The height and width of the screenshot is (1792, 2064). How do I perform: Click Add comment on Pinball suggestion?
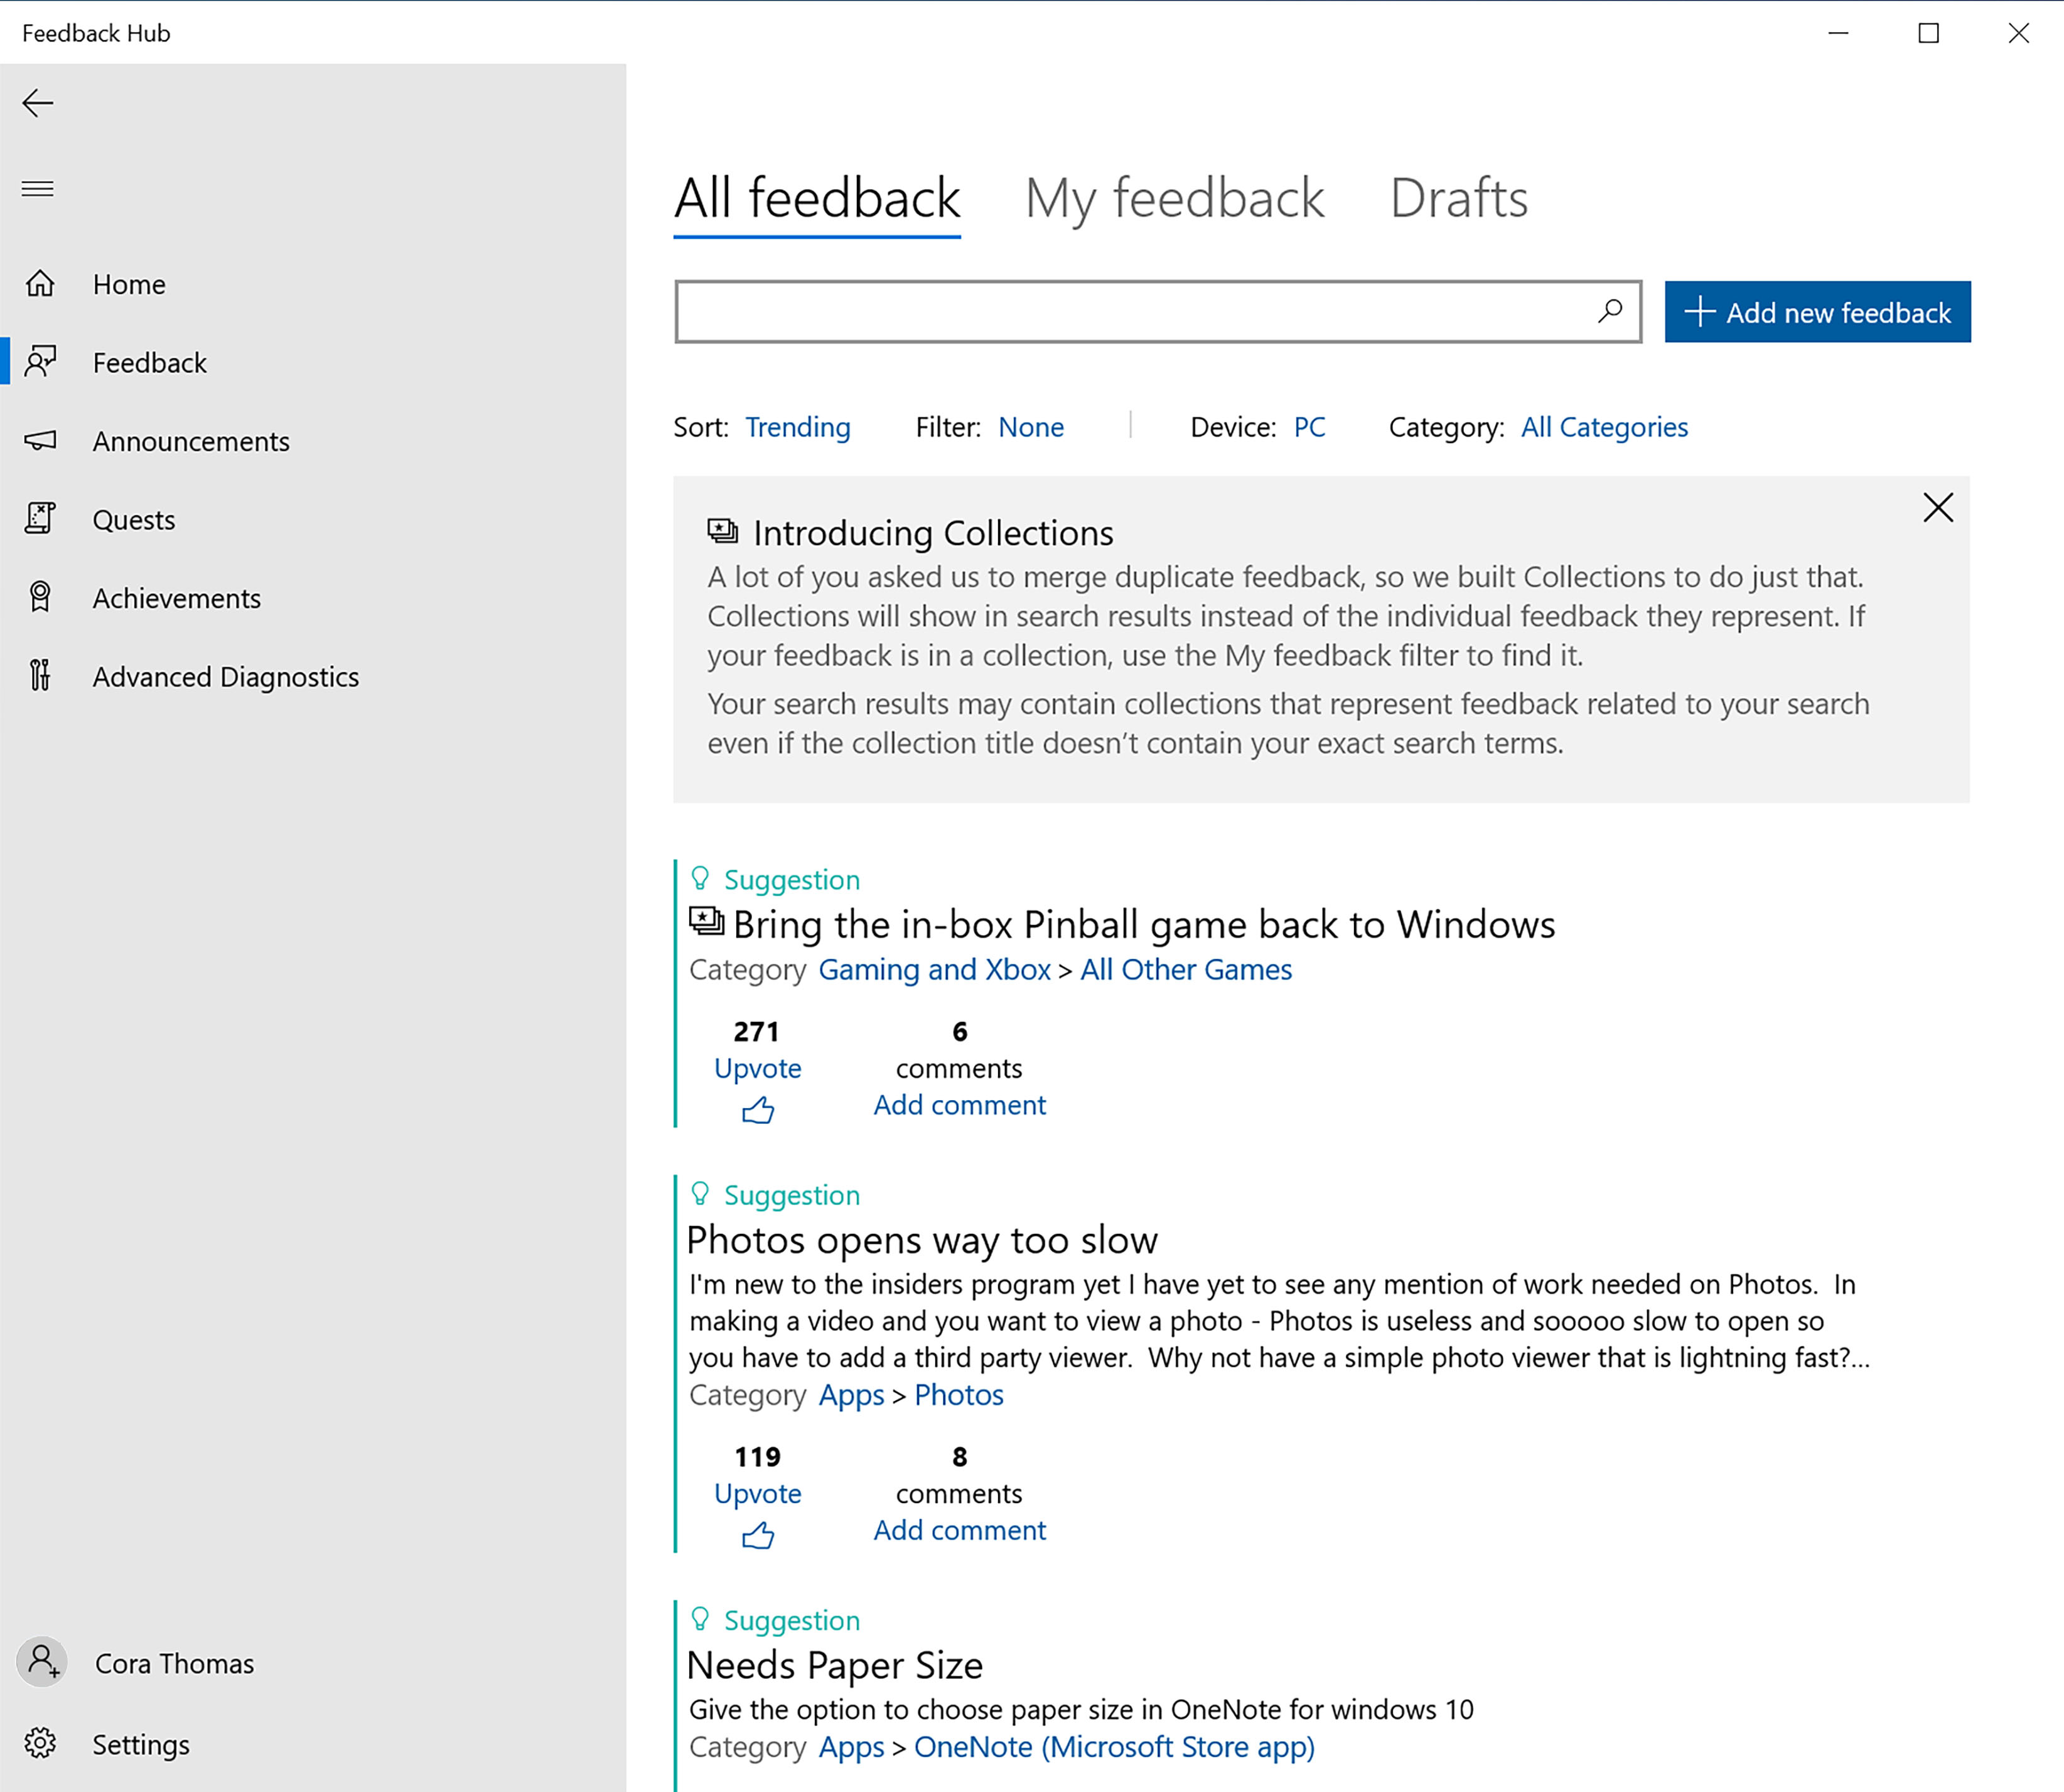pos(959,1104)
